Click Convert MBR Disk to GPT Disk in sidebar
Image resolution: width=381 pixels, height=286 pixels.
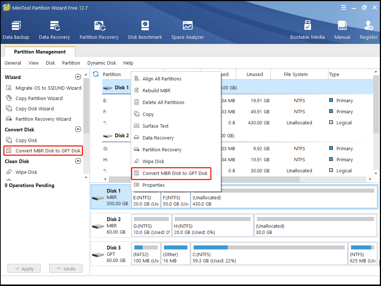coord(43,151)
